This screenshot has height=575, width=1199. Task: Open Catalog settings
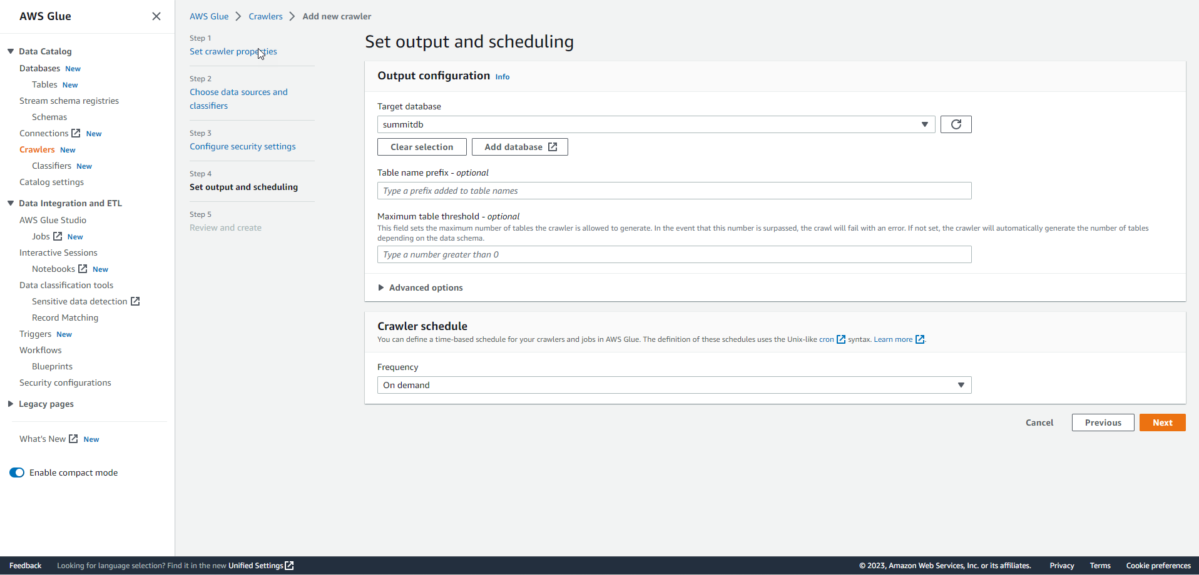[51, 182]
